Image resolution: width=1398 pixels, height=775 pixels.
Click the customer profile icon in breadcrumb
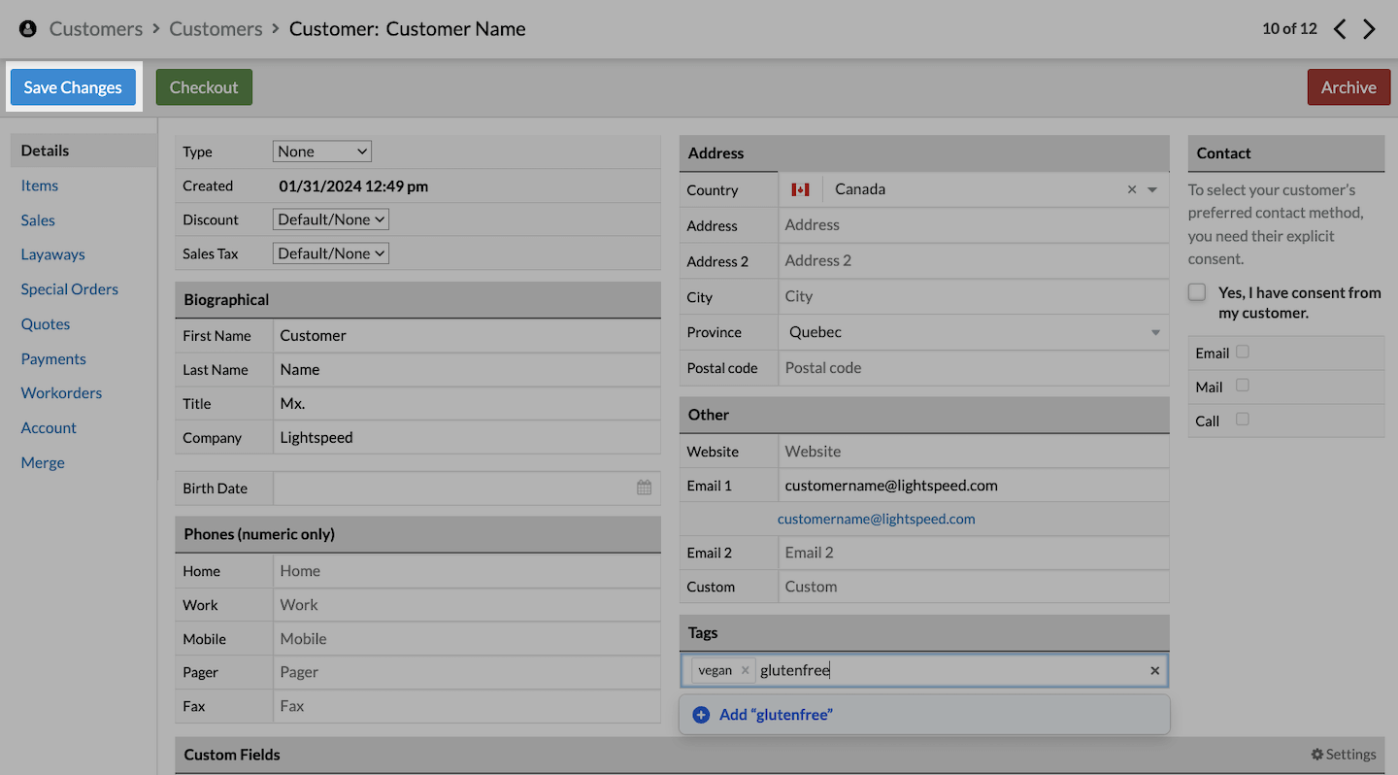coord(28,29)
